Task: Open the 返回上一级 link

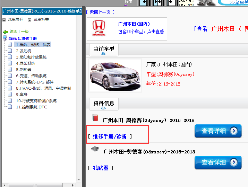Action: tap(19, 32)
